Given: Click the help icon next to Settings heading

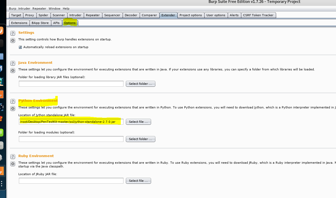Looking at the screenshot, I should (13, 33).
